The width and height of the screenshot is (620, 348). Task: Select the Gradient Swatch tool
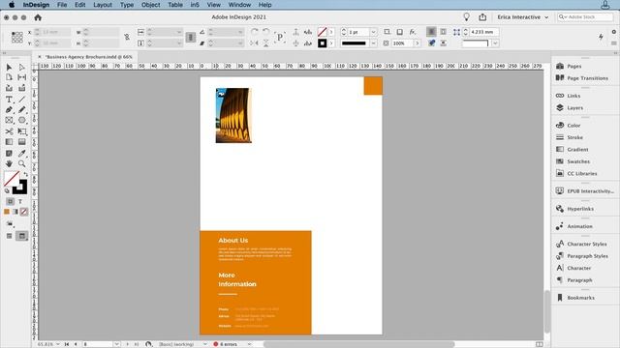tap(9, 142)
